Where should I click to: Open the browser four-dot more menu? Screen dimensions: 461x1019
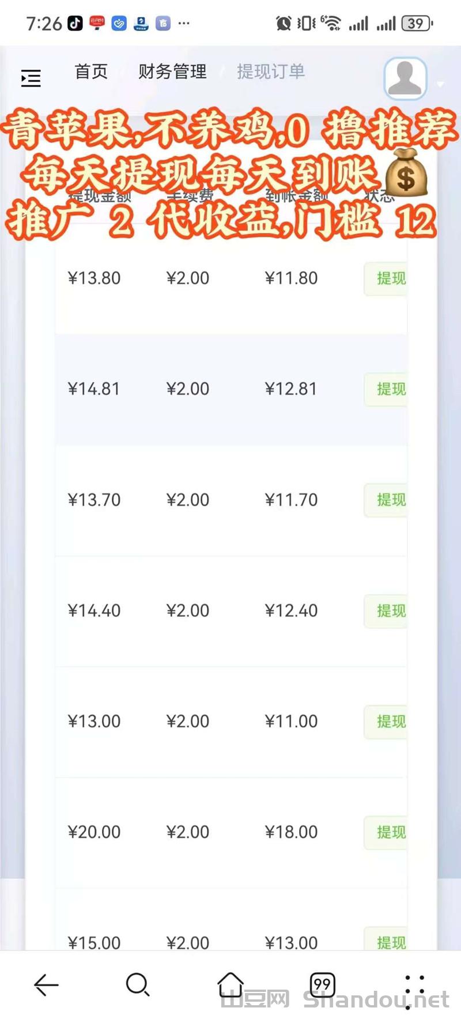pyautogui.click(x=414, y=984)
